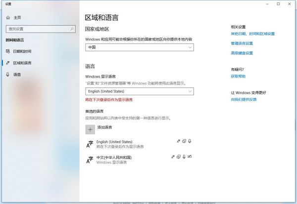Click the search magnifier in 查找设置 box
The height and width of the screenshot is (204, 297).
pos(72,29)
